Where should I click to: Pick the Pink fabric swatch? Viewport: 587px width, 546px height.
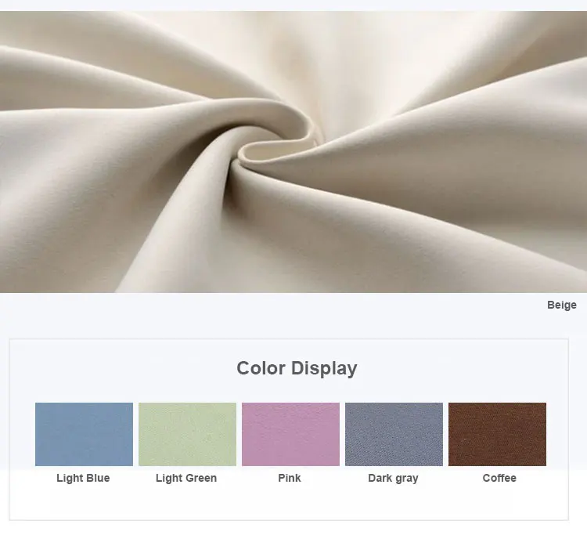click(x=290, y=434)
